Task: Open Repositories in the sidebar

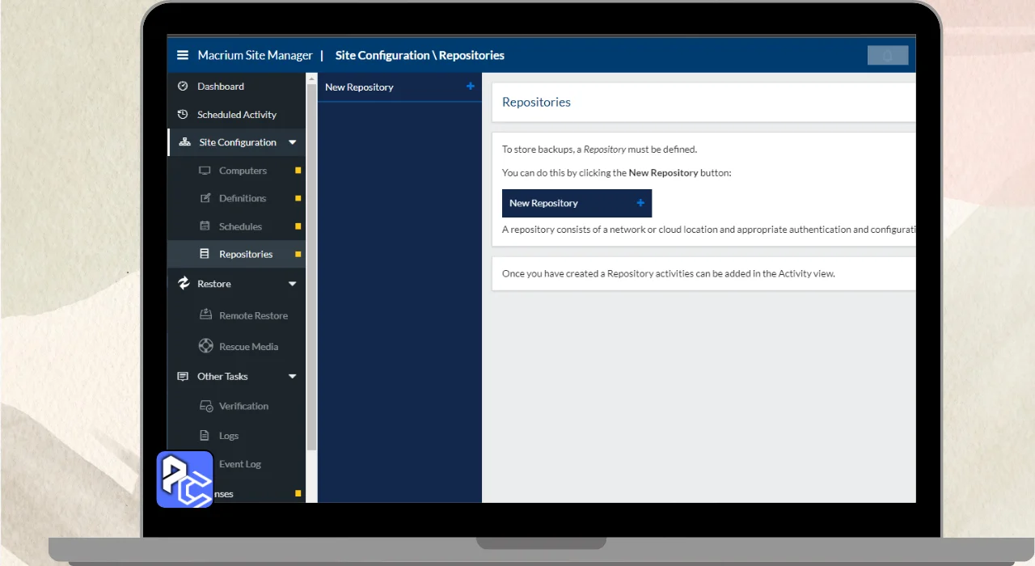Action: coord(245,254)
